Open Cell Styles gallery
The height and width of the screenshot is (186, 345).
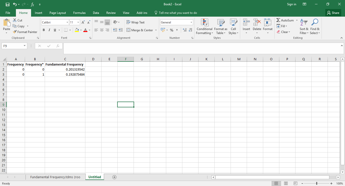point(233,27)
